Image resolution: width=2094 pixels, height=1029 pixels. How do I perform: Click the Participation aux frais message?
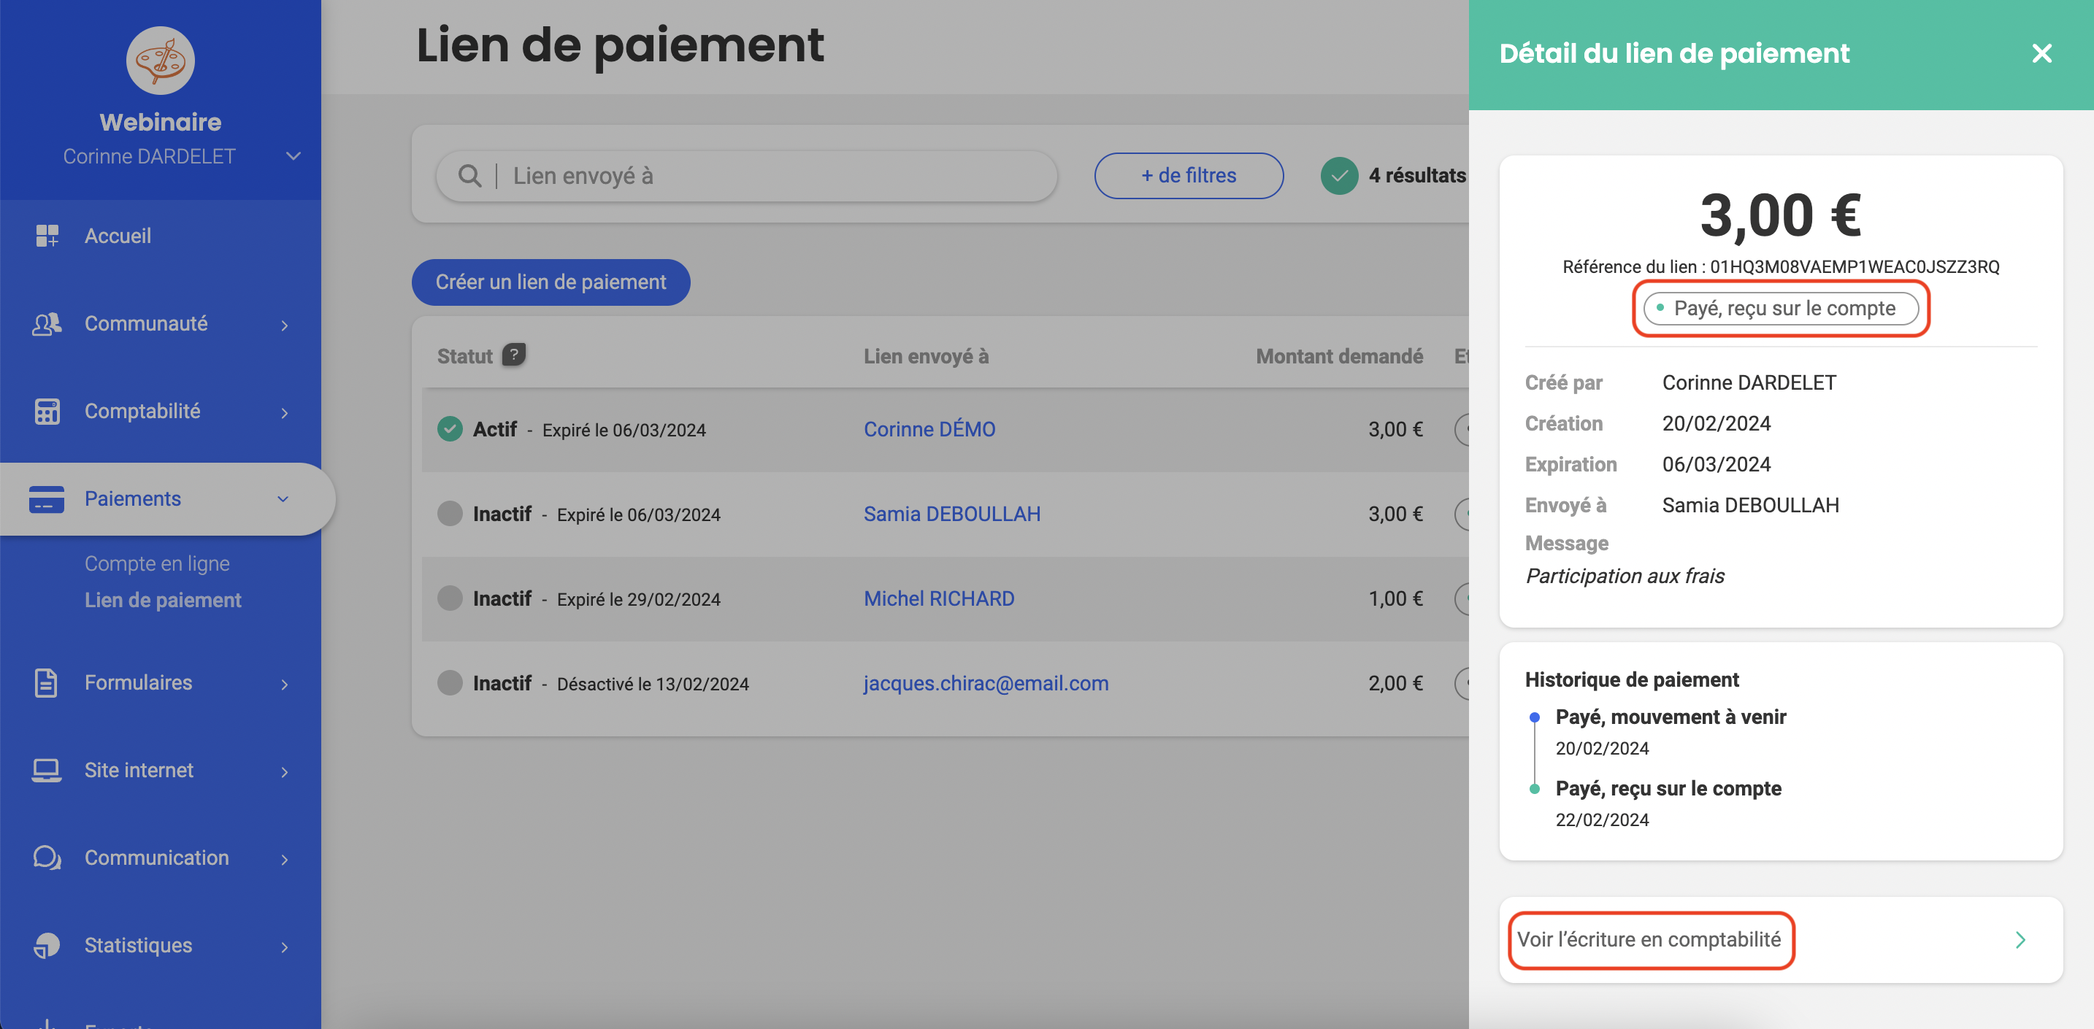click(x=1624, y=576)
